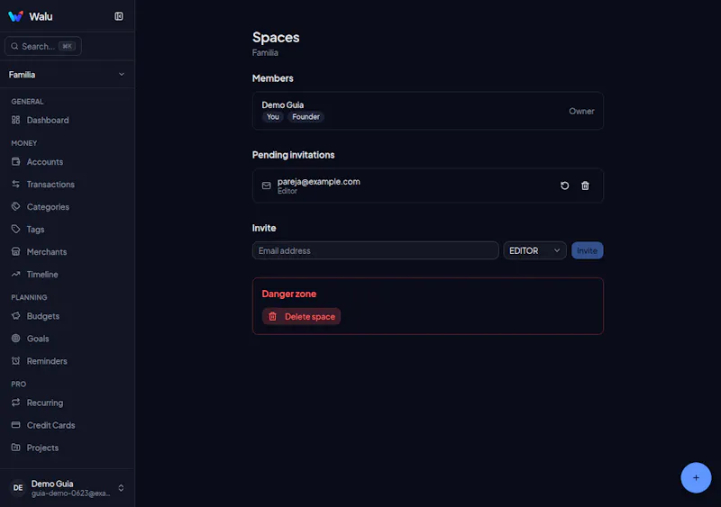Open the EDITOR role dropdown
The image size is (721, 507).
tap(534, 250)
